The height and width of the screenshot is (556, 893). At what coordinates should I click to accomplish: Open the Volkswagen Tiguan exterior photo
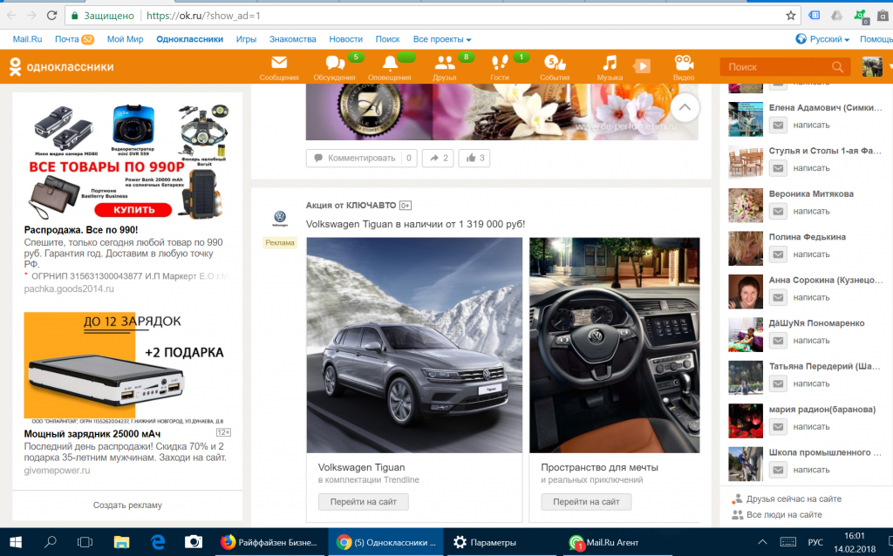click(414, 345)
